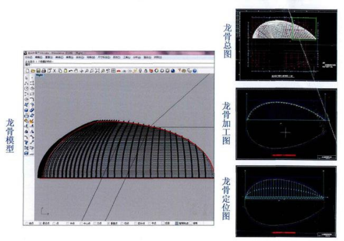Click the surface from corner points icon
The height and width of the screenshot is (241, 344).
point(26,104)
